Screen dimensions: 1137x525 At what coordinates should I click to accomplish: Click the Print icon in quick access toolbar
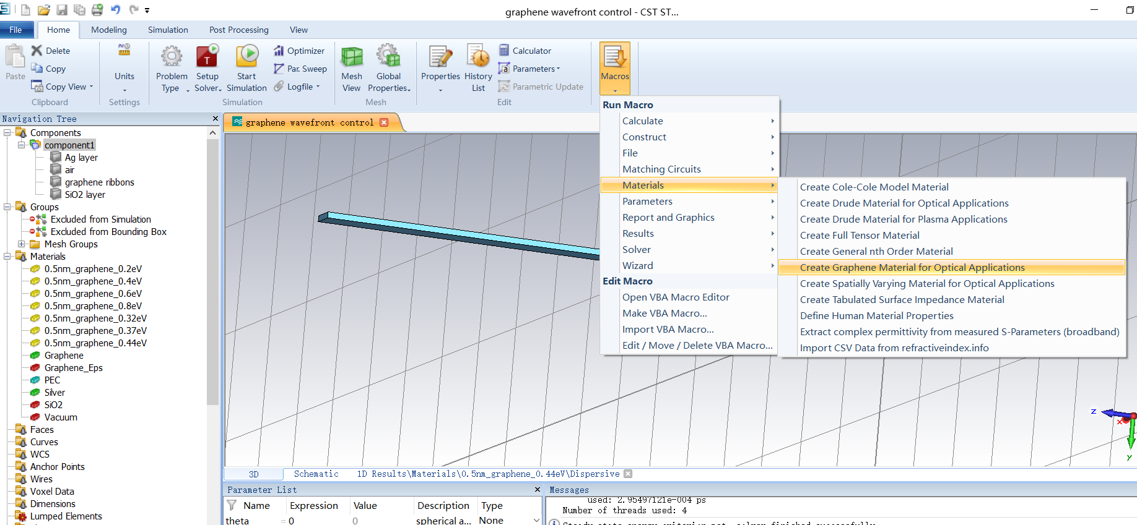(x=97, y=10)
